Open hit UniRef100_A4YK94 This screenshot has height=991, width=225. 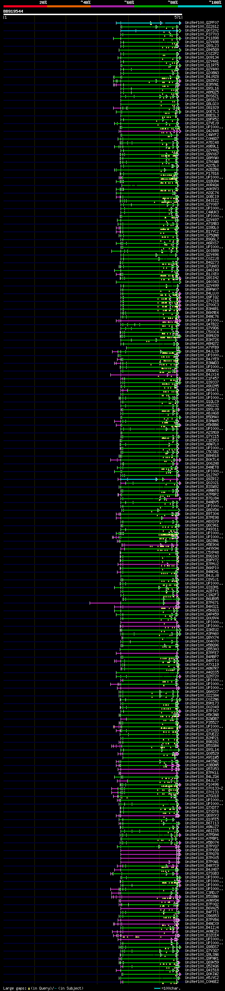tap(201, 549)
